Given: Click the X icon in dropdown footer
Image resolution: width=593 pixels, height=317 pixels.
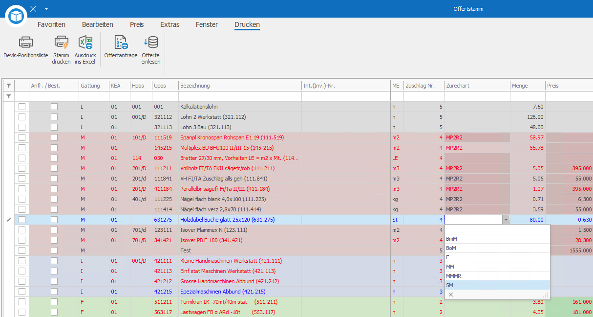Looking at the screenshot, I should tap(451, 294).
